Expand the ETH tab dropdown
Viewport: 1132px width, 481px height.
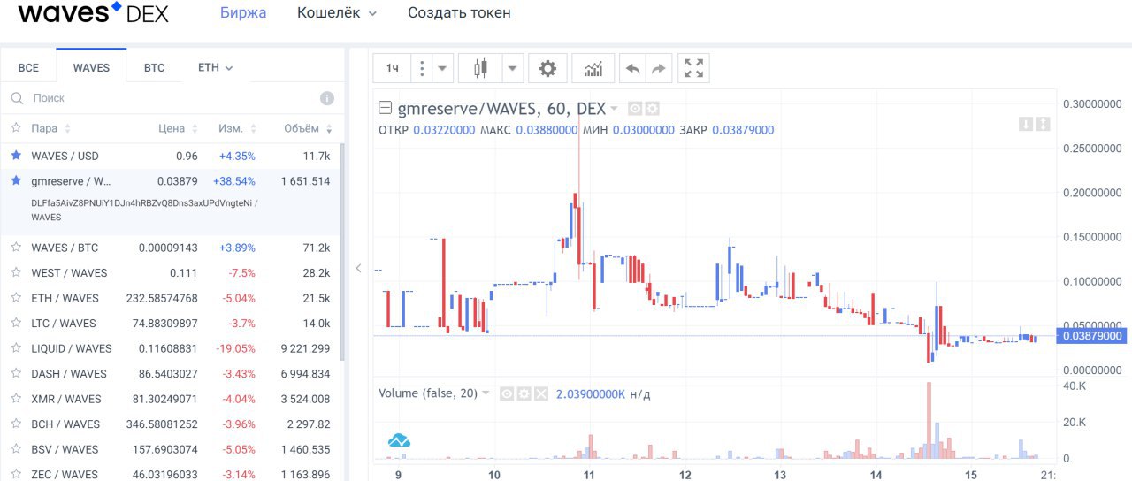coord(215,67)
